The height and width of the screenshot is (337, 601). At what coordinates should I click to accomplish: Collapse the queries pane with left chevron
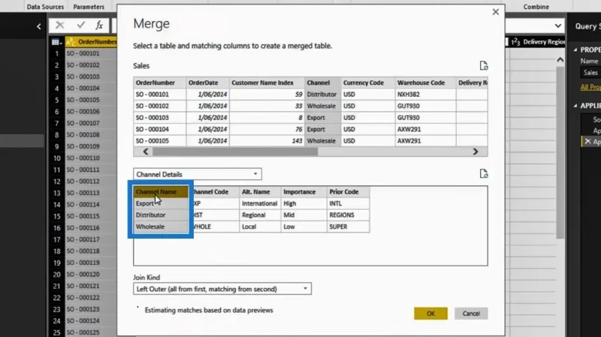tap(39, 26)
